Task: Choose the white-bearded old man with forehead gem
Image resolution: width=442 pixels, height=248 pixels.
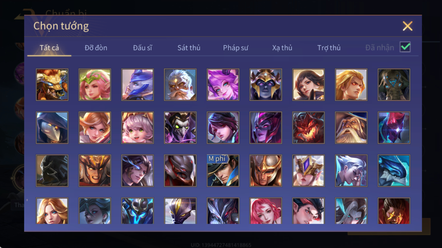Action: coord(180,85)
